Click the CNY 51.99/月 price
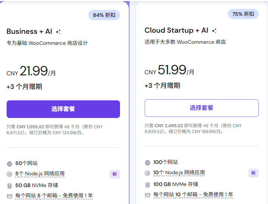Image resolution: width=268 pixels, height=204 pixels. coord(169,70)
